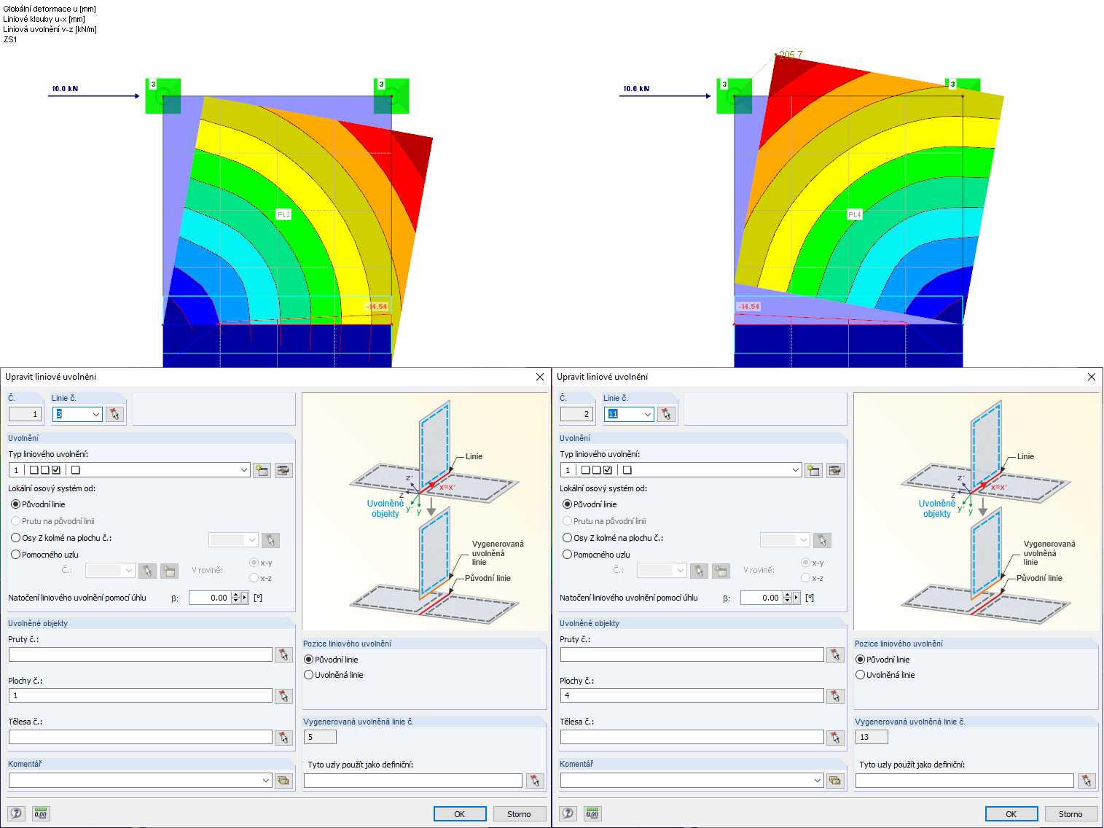This screenshot has height=828, width=1104.
Task: Edit line release type in right dialog
Action: (835, 470)
